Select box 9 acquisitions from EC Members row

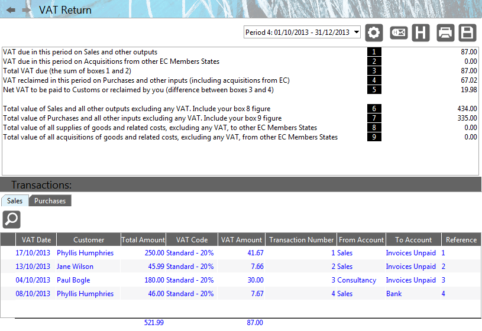[240, 137]
